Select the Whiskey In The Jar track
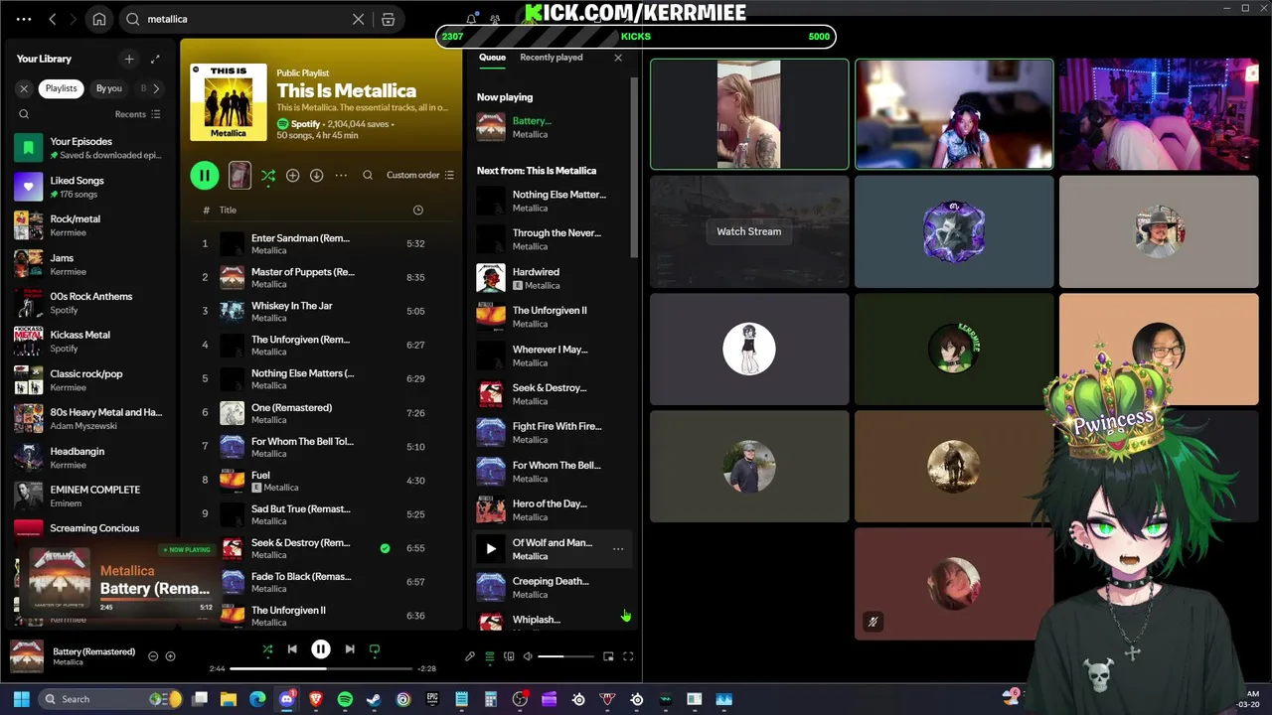 click(x=320, y=312)
